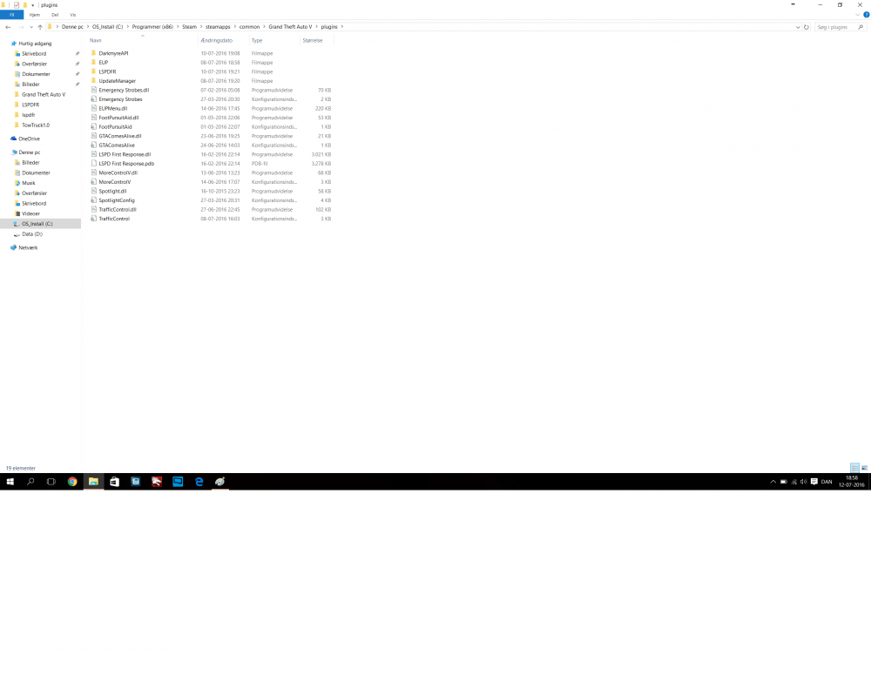Launch Microsoft Edge from taskbar
The height and width of the screenshot is (697, 871).
pos(199,482)
